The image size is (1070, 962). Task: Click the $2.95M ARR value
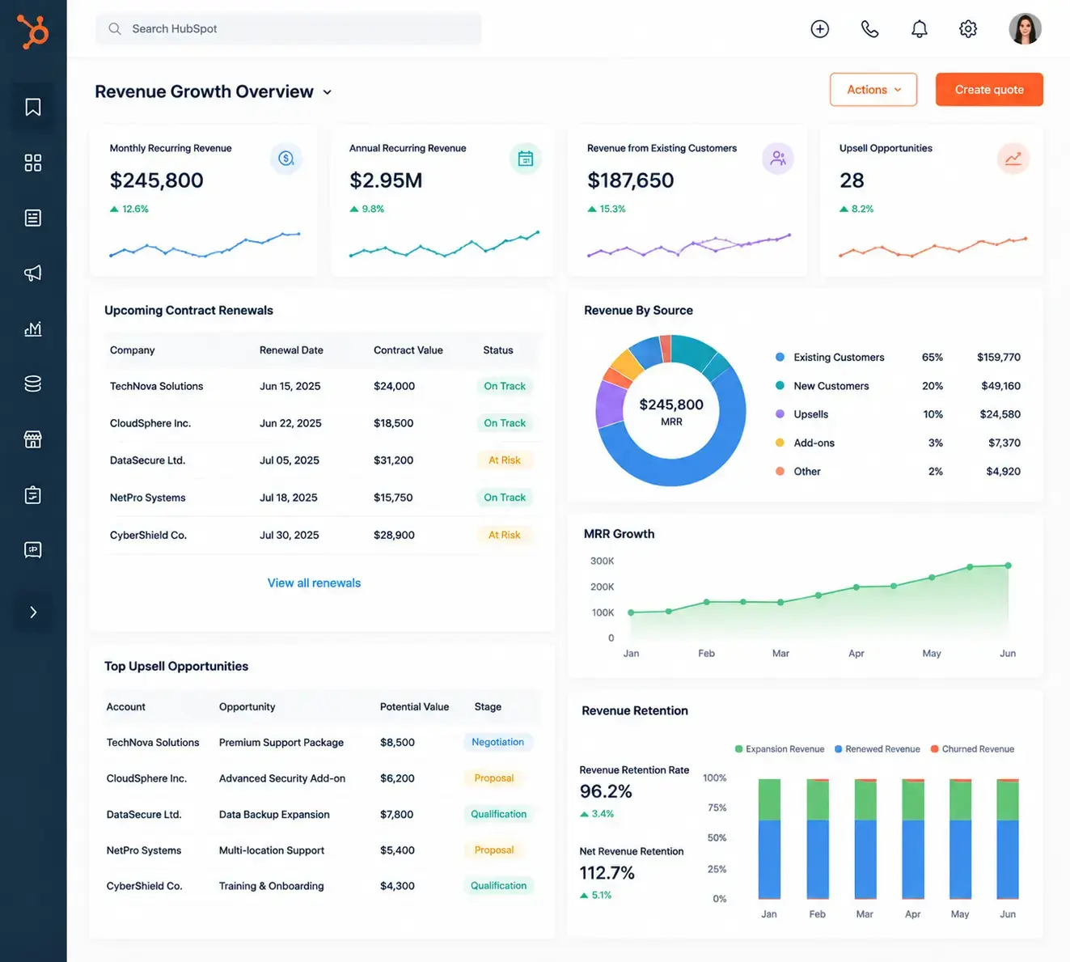pos(386,180)
